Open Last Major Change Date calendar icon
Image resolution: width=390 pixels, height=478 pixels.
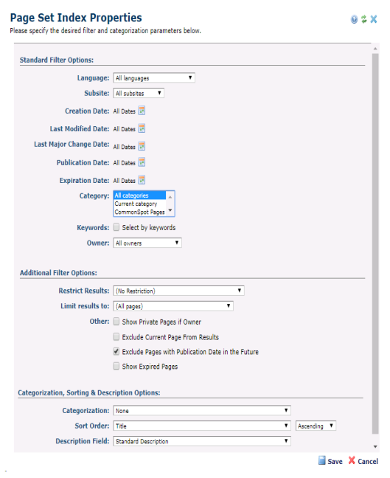tap(142, 146)
